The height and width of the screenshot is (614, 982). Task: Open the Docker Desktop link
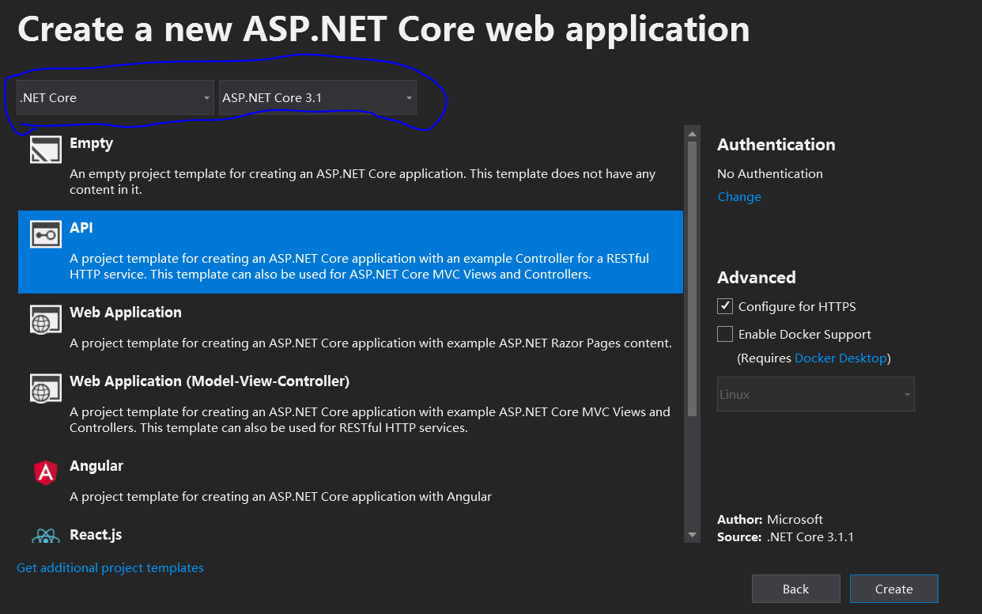840,358
